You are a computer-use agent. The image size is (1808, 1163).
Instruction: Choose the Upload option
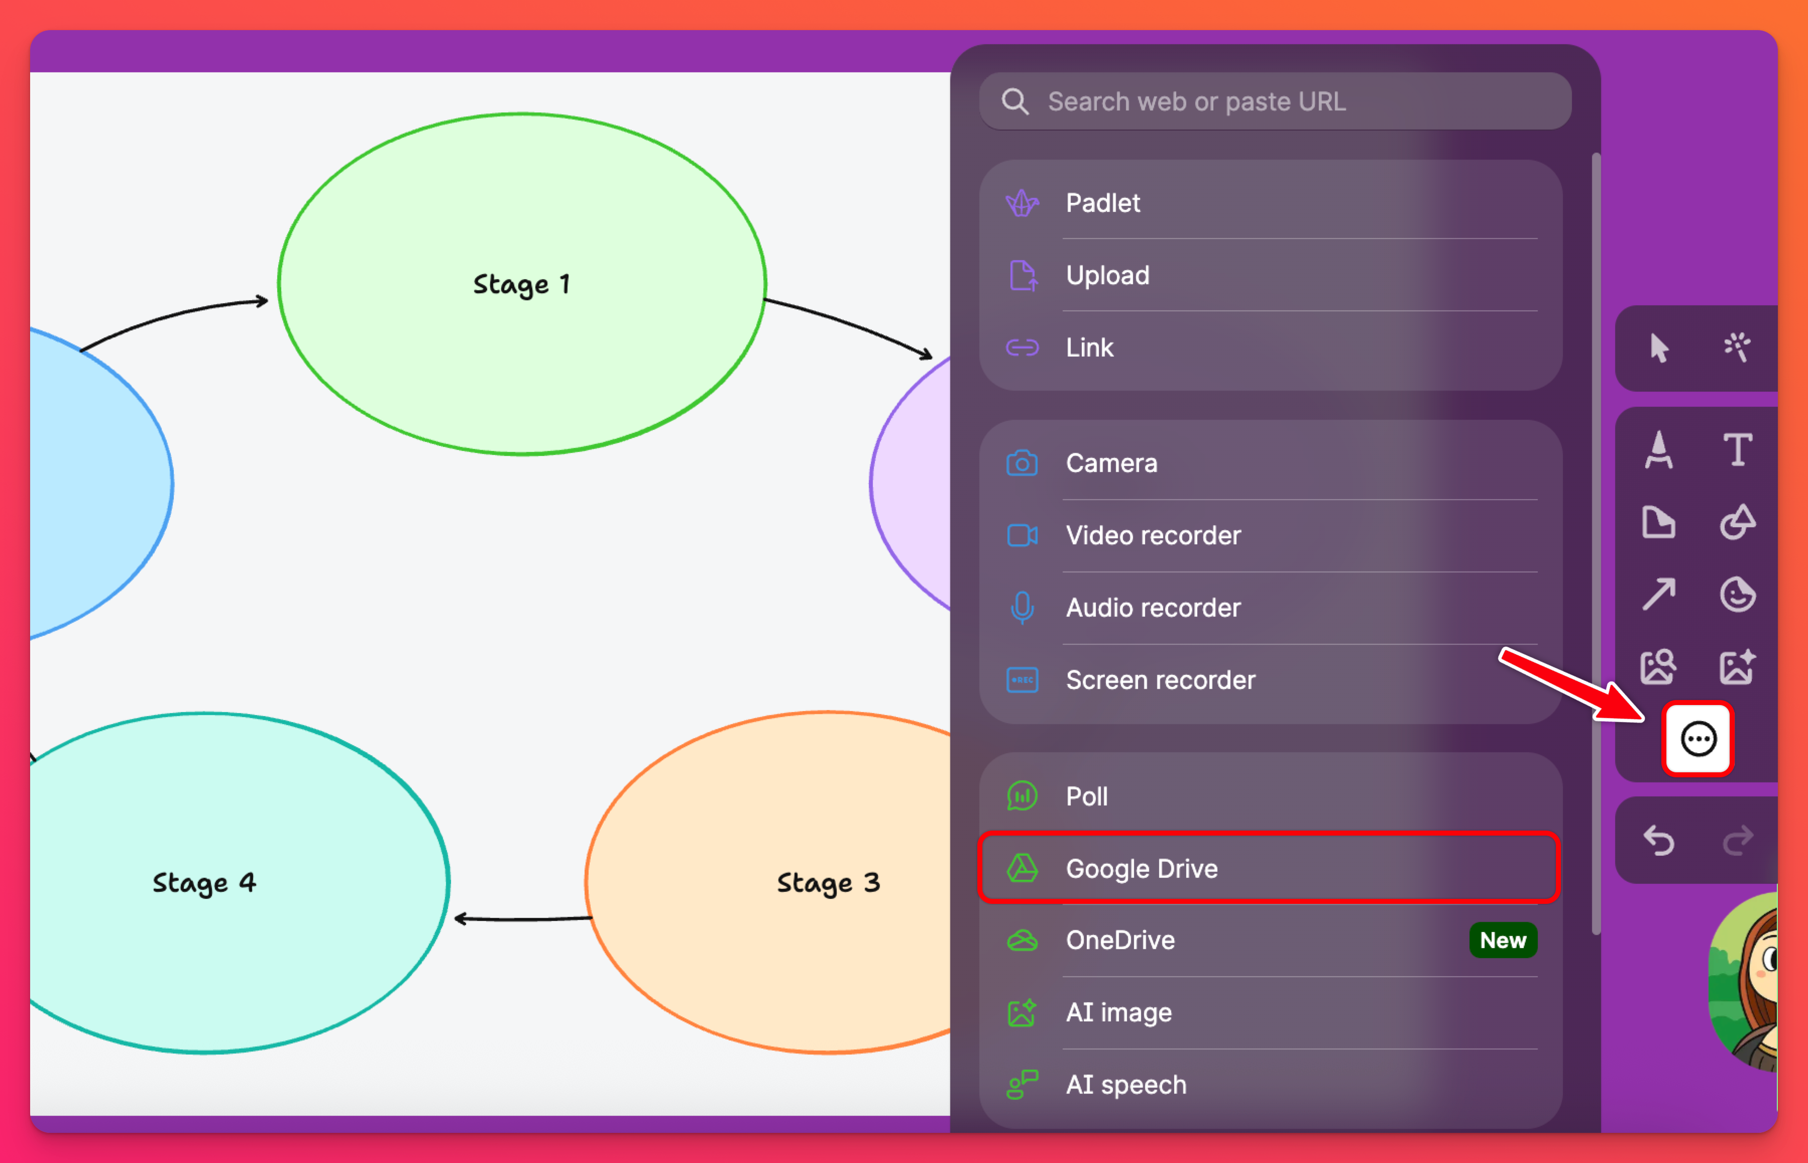pyautogui.click(x=1269, y=275)
